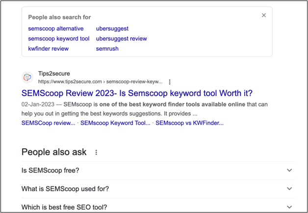Select the semrush suggestion link
The image size is (308, 213).
[x=107, y=48]
